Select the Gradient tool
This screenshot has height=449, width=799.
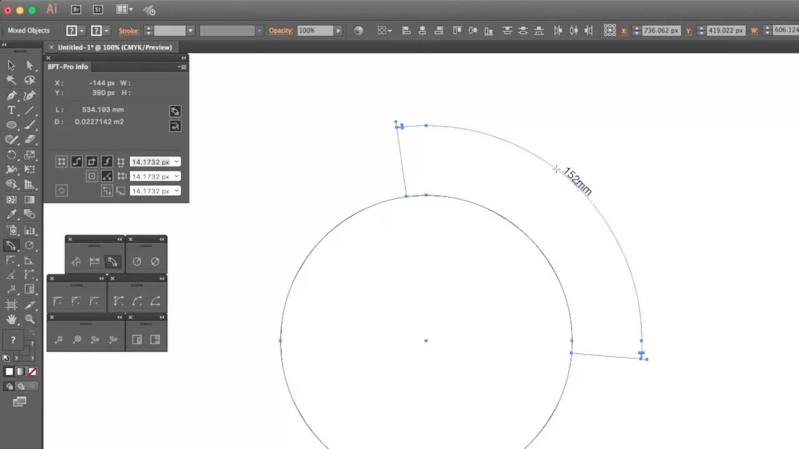(29, 200)
